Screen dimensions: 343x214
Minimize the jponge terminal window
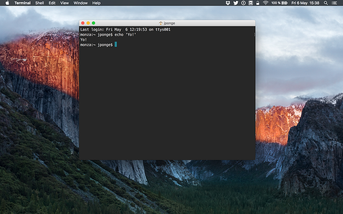tap(88, 23)
